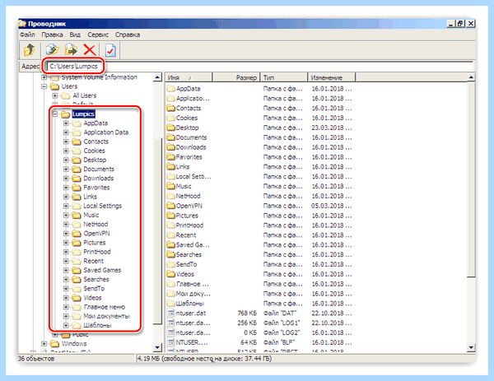Click the 768 КБ size cell
494x381 pixels.
247,314
